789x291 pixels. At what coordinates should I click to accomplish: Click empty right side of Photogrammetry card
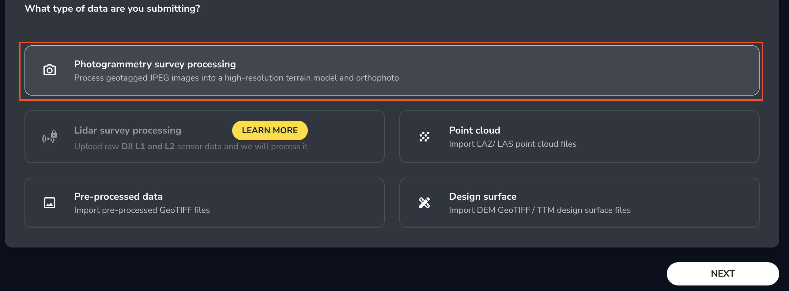582,70
